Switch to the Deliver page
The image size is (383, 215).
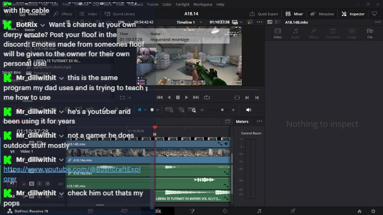pyautogui.click(x=293, y=211)
